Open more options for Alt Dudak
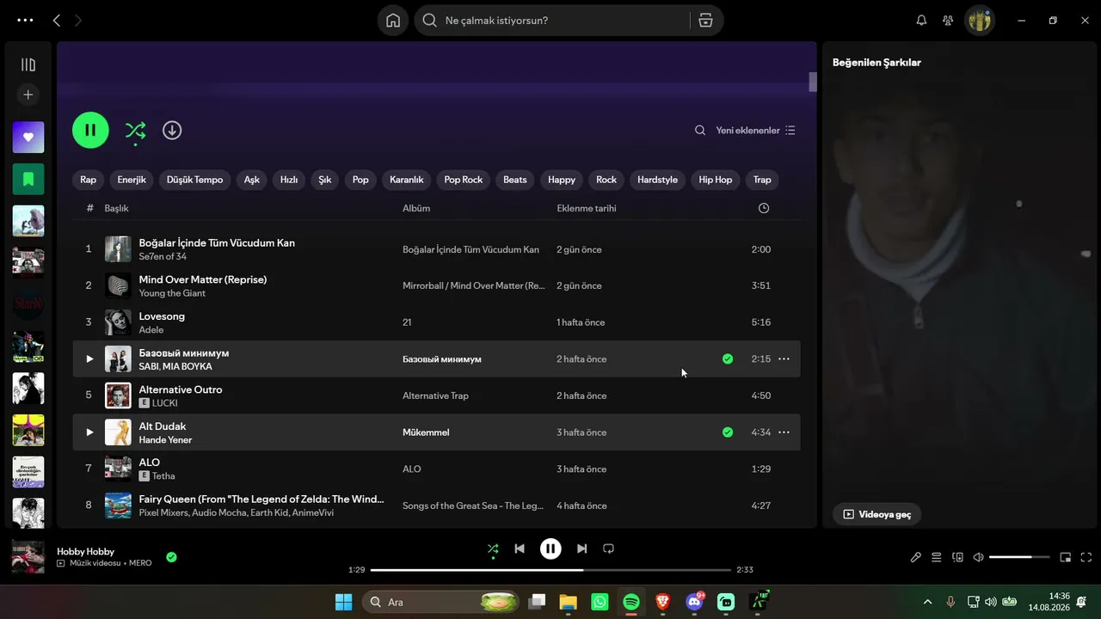This screenshot has width=1101, height=619. click(x=784, y=432)
